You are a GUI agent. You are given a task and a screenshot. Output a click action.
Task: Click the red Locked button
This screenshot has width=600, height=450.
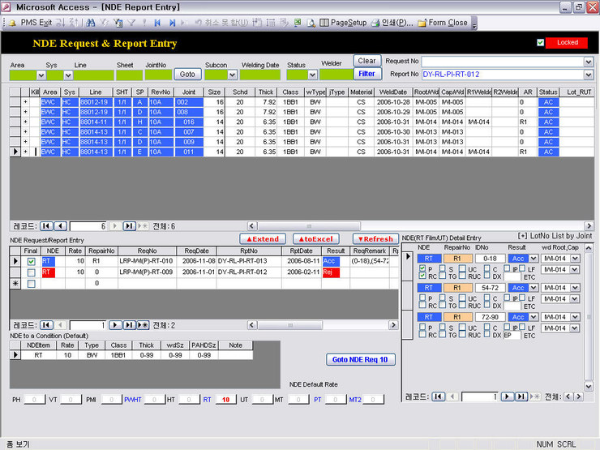point(567,42)
